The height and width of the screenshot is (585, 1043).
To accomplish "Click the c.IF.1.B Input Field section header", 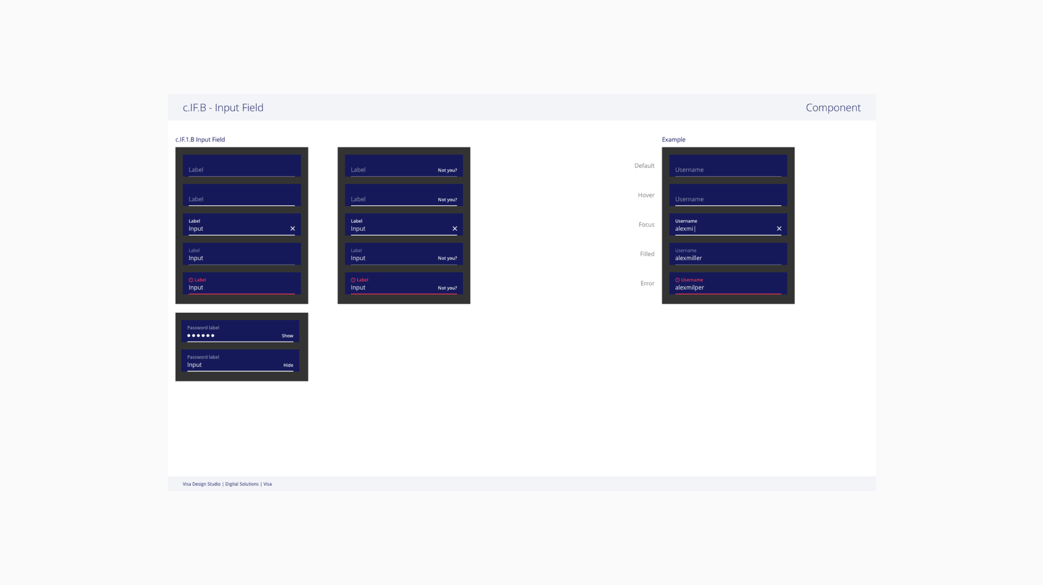I will tap(201, 139).
